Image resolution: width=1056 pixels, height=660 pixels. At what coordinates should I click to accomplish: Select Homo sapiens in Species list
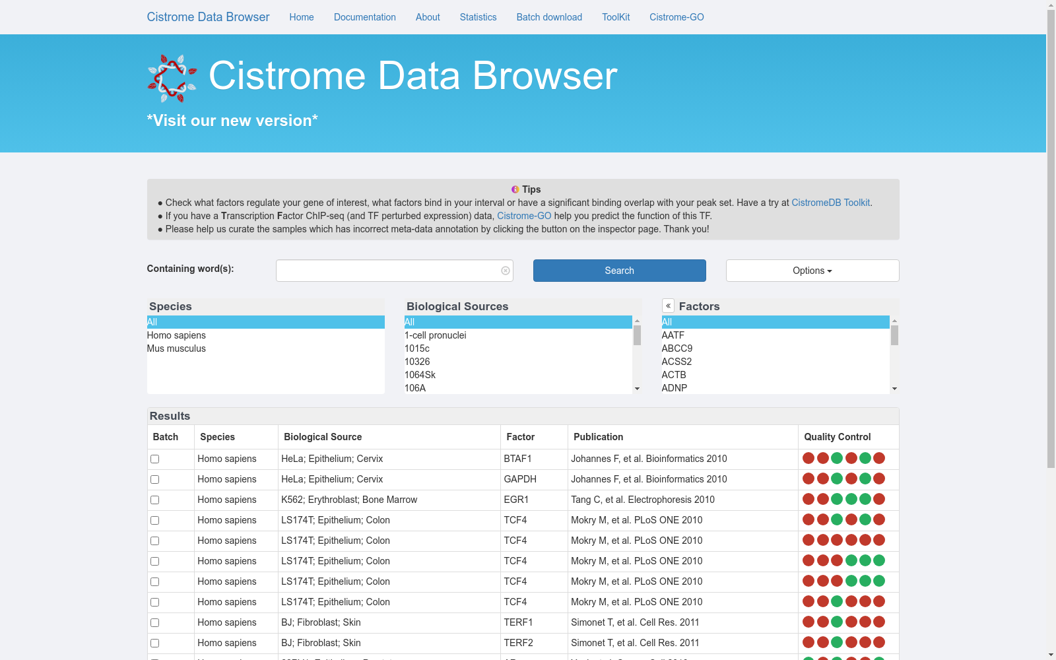[x=177, y=335]
